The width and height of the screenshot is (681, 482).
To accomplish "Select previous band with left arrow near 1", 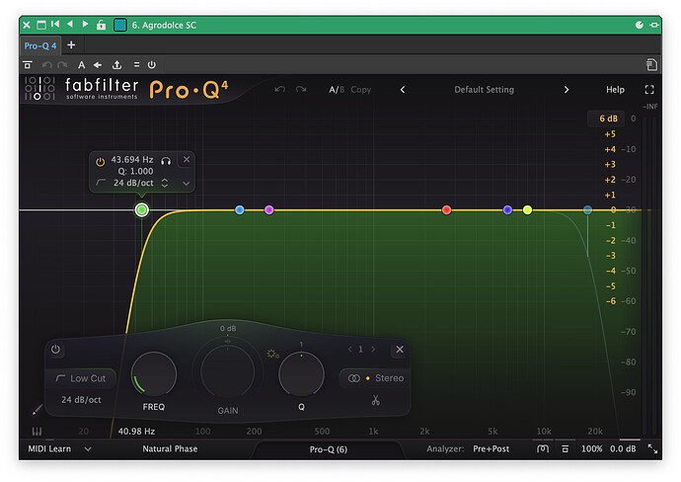I will click(x=349, y=349).
